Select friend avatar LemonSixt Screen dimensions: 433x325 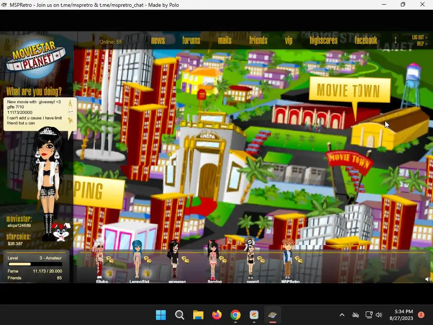click(137, 259)
